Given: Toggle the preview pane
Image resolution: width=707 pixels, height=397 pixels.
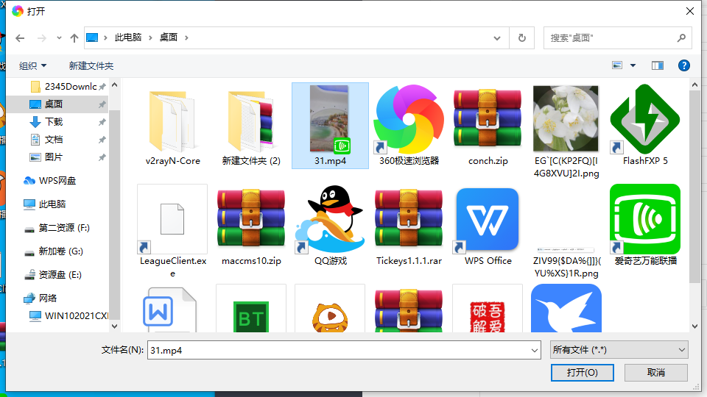Looking at the screenshot, I should (x=658, y=65).
